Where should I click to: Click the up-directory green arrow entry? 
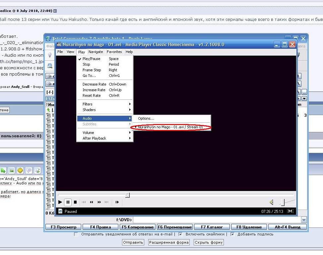pos(48,110)
